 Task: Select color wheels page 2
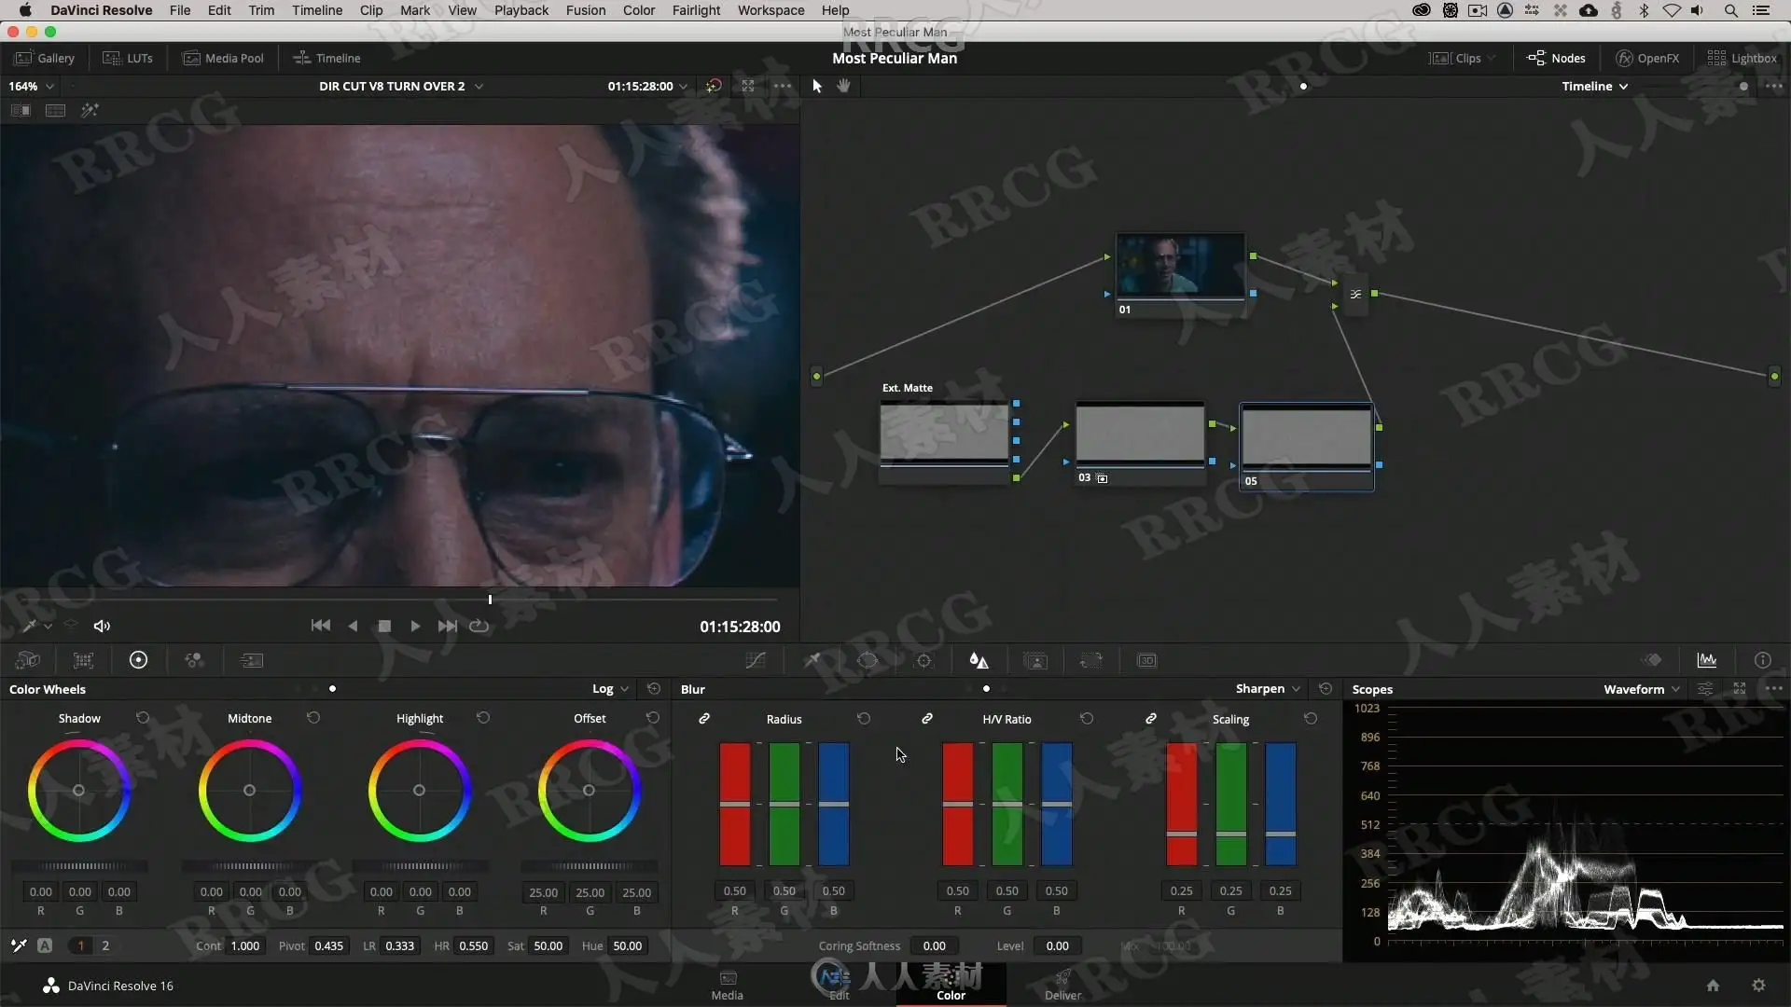[x=105, y=945]
